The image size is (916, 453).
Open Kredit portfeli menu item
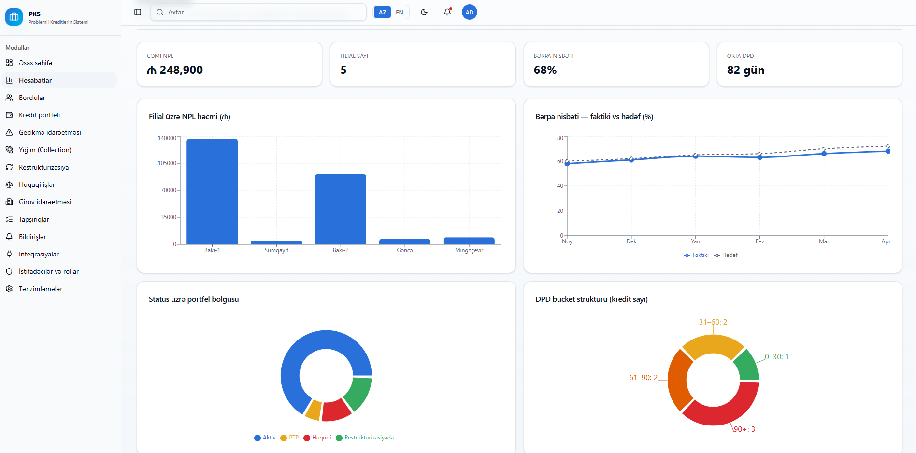pyautogui.click(x=58, y=115)
